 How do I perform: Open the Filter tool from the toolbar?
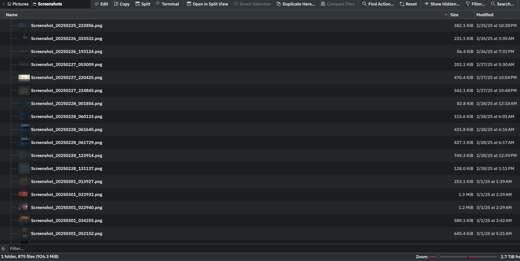pos(475,4)
